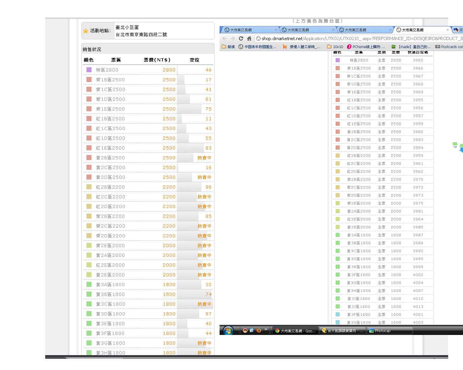This screenshot has width=463, height=370.
Task: Close the second 大市集交易網 tab
Action: point(333,30)
